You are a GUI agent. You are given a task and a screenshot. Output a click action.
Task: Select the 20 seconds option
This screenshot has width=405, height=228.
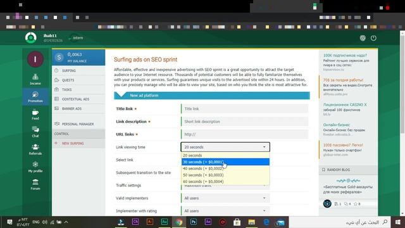click(x=225, y=155)
